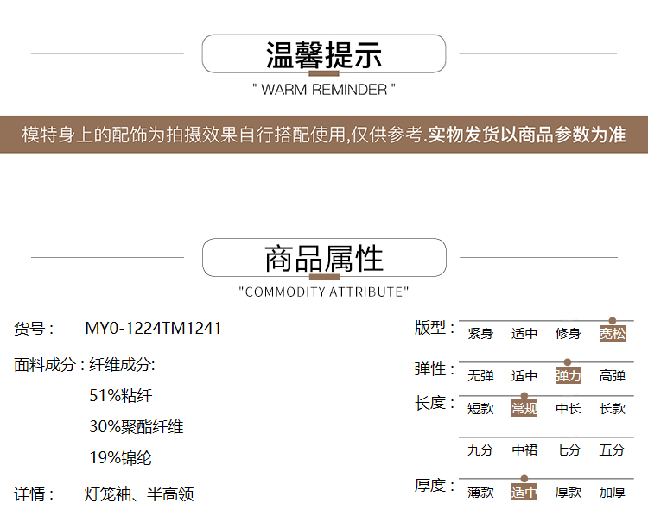
Task: Click the item number MY0-1224TM1241
Action: 153,329
